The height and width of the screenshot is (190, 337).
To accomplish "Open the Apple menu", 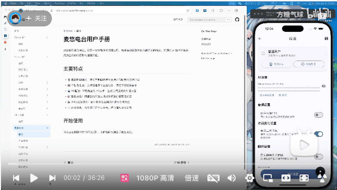I will (6, 3).
